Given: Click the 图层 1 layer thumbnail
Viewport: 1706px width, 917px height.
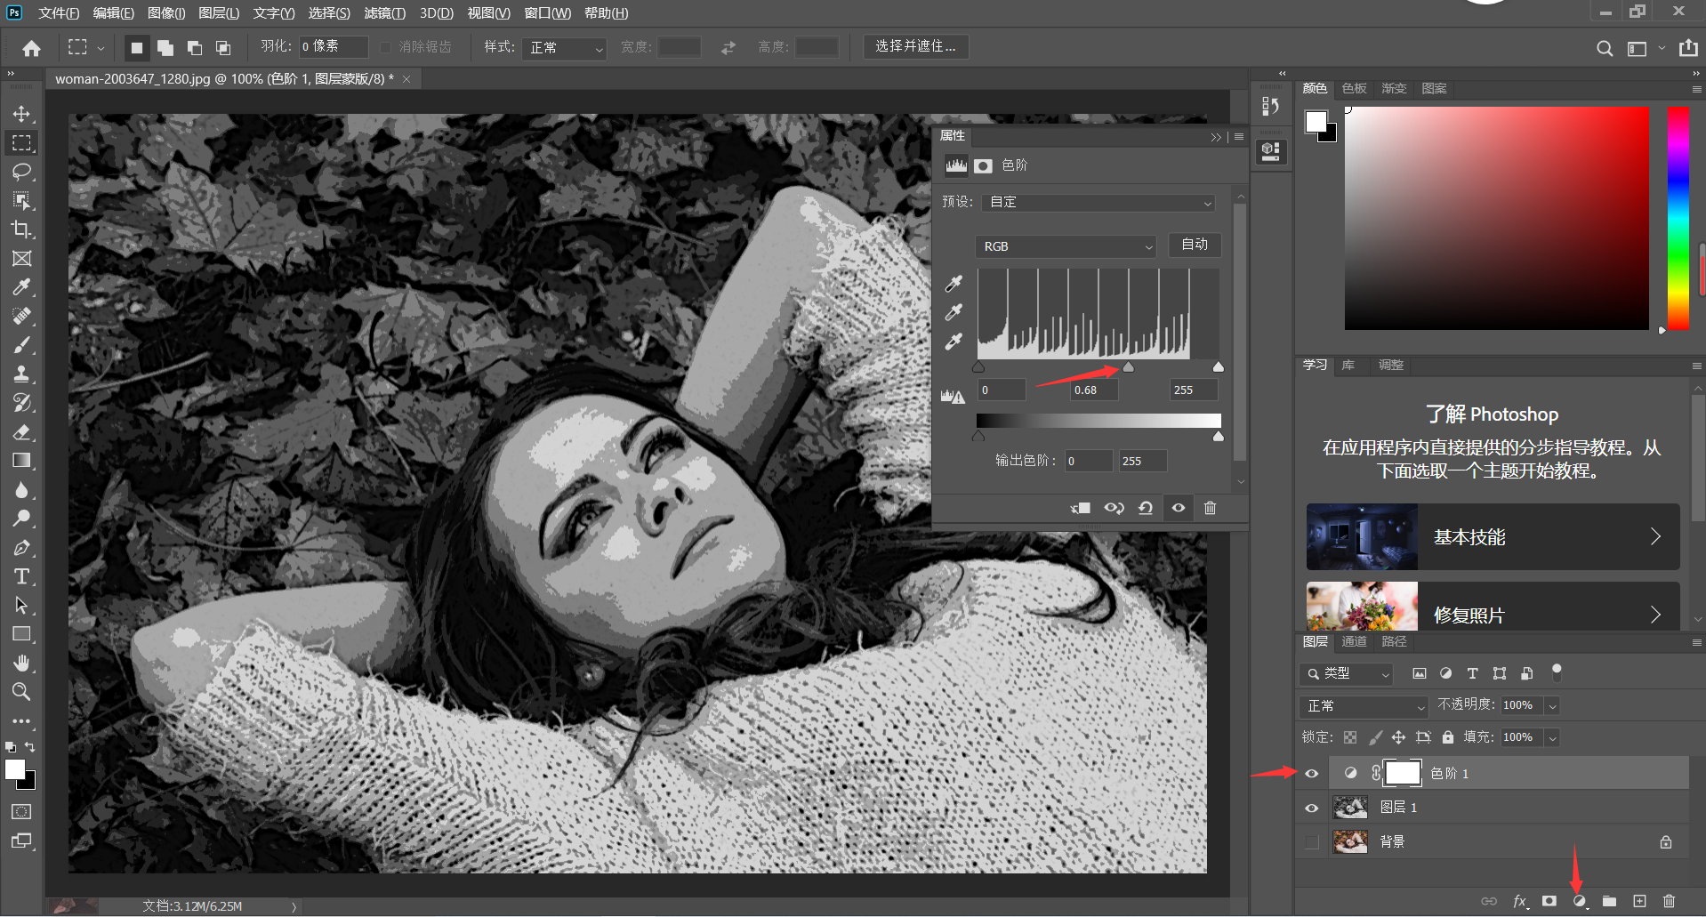Looking at the screenshot, I should [x=1350, y=808].
